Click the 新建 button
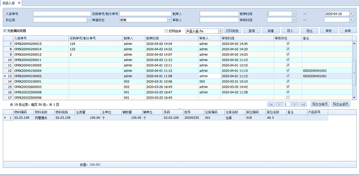Viewport: 359px width, 176px height. (x=271, y=31)
